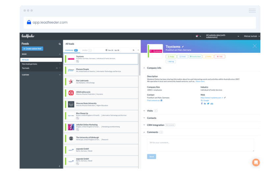Select the Tsystems lead in the list

click(x=101, y=59)
